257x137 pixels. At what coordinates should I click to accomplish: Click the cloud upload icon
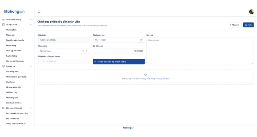pyautogui.click(x=146, y=75)
